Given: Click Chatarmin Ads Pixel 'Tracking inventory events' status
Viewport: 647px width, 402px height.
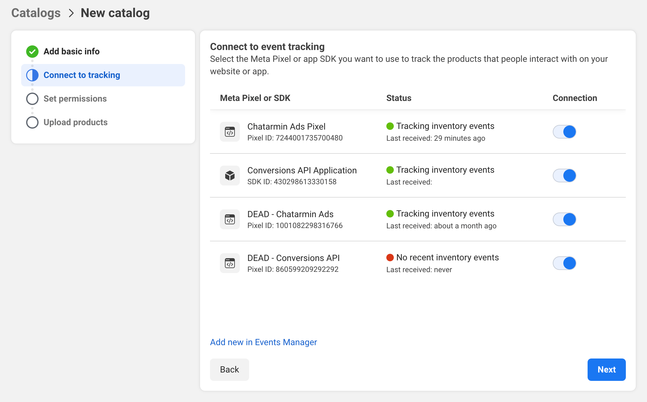Looking at the screenshot, I should [x=445, y=126].
